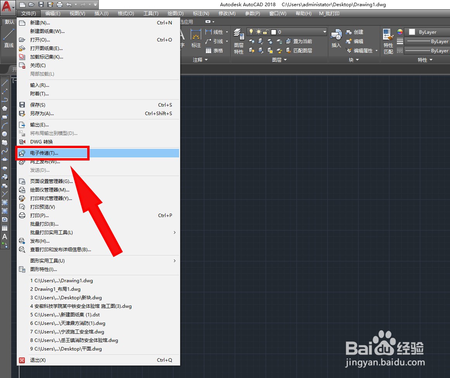Screen dimensions: 450x378
Task: Expand the 注释 annotation panel
Action: coord(200,60)
